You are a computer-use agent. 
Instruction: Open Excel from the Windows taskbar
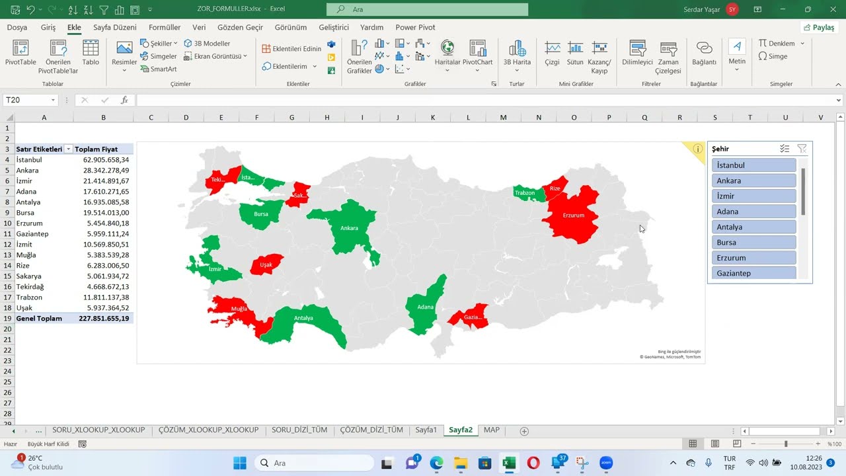point(509,463)
